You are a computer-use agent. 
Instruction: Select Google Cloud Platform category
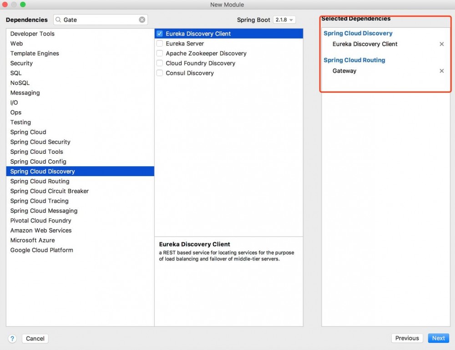click(x=80, y=250)
